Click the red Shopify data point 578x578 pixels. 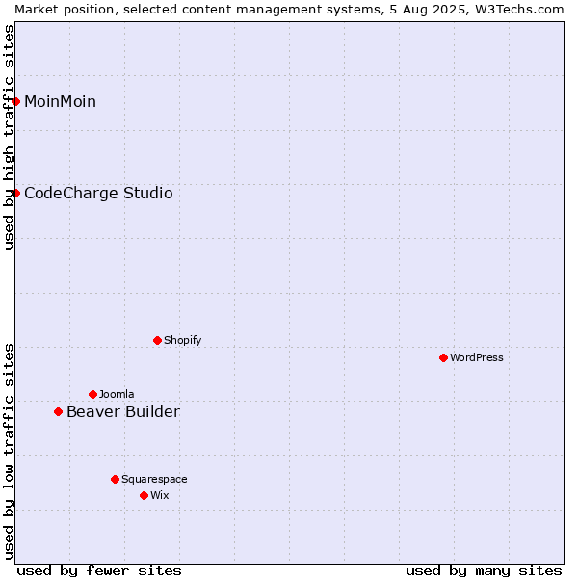(x=157, y=340)
